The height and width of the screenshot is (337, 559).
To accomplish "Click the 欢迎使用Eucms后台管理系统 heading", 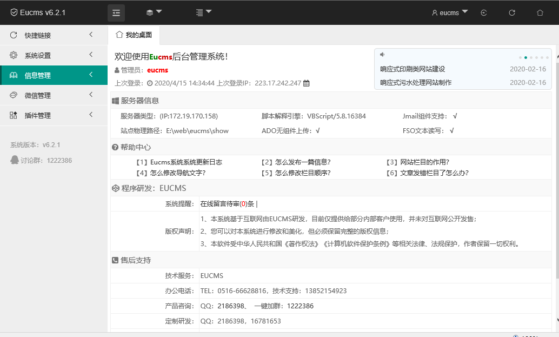I will click(171, 56).
